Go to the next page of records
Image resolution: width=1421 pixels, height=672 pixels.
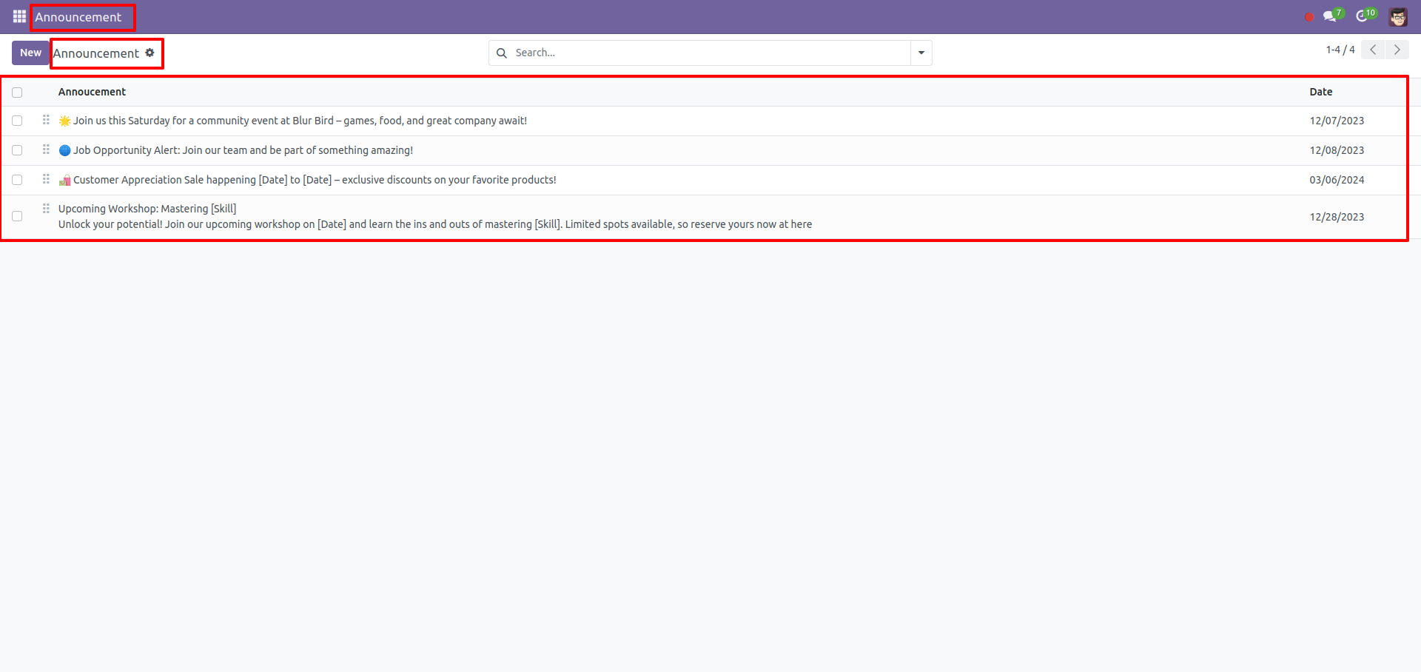pos(1397,50)
